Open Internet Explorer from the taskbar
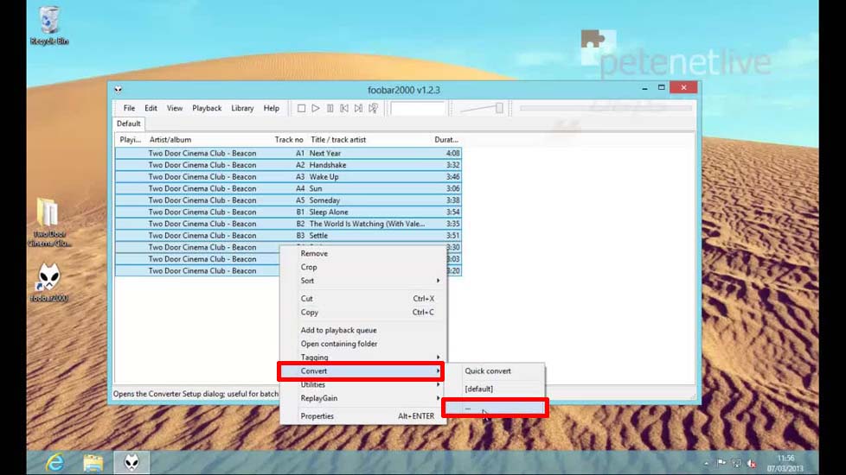Viewport: 846px width, 475px height. click(x=55, y=462)
